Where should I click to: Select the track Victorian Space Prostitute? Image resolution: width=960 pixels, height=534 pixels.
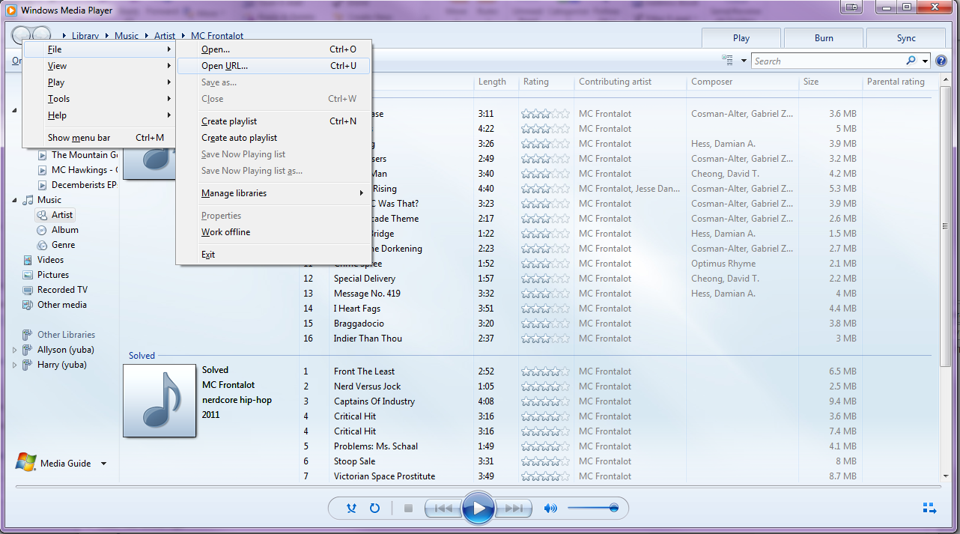point(384,476)
